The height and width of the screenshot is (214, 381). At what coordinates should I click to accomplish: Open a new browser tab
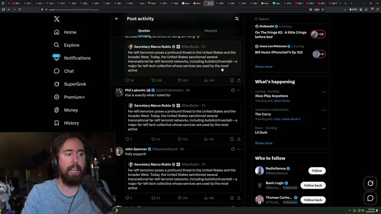345,3
